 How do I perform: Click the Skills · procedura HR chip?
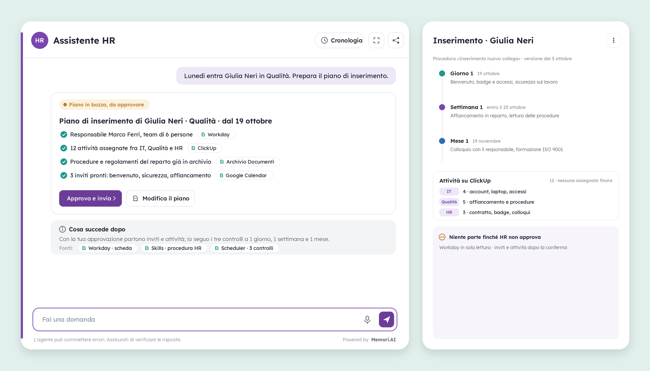point(174,248)
